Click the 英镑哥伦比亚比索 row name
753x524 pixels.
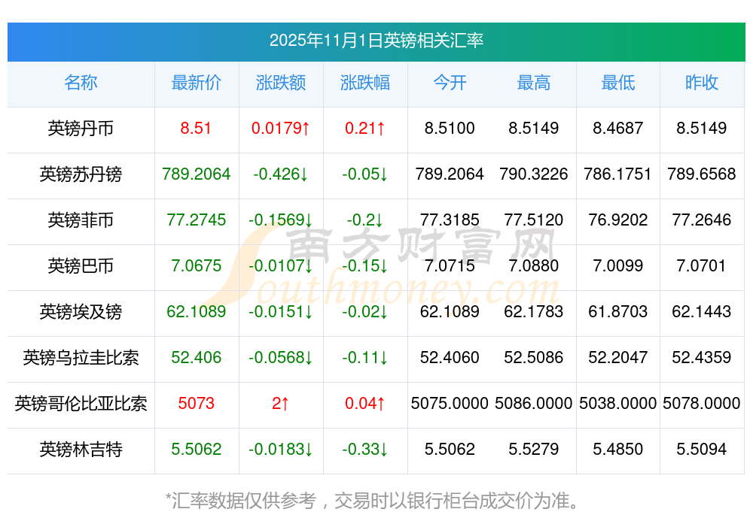(x=81, y=404)
